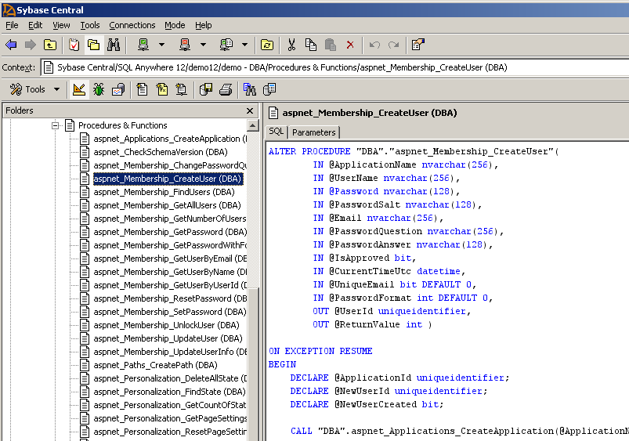Click the ON EXCEPTION RESUME line
Screen dimensions: 629x441
pyautogui.click(x=320, y=351)
